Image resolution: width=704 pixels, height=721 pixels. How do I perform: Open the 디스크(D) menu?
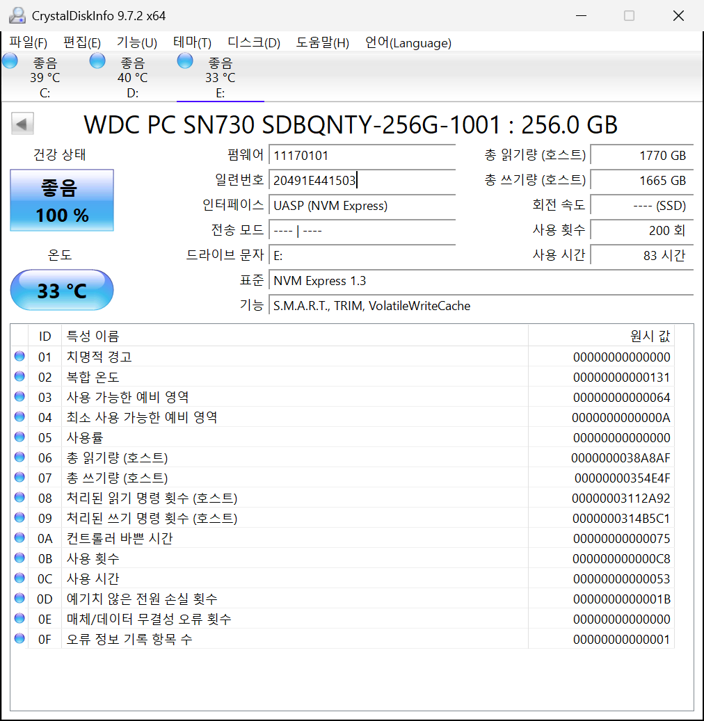(254, 43)
